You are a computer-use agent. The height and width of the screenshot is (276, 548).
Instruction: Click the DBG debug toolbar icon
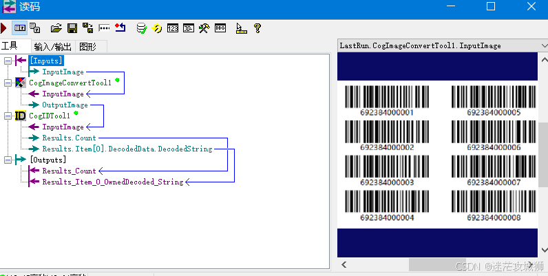point(220,28)
